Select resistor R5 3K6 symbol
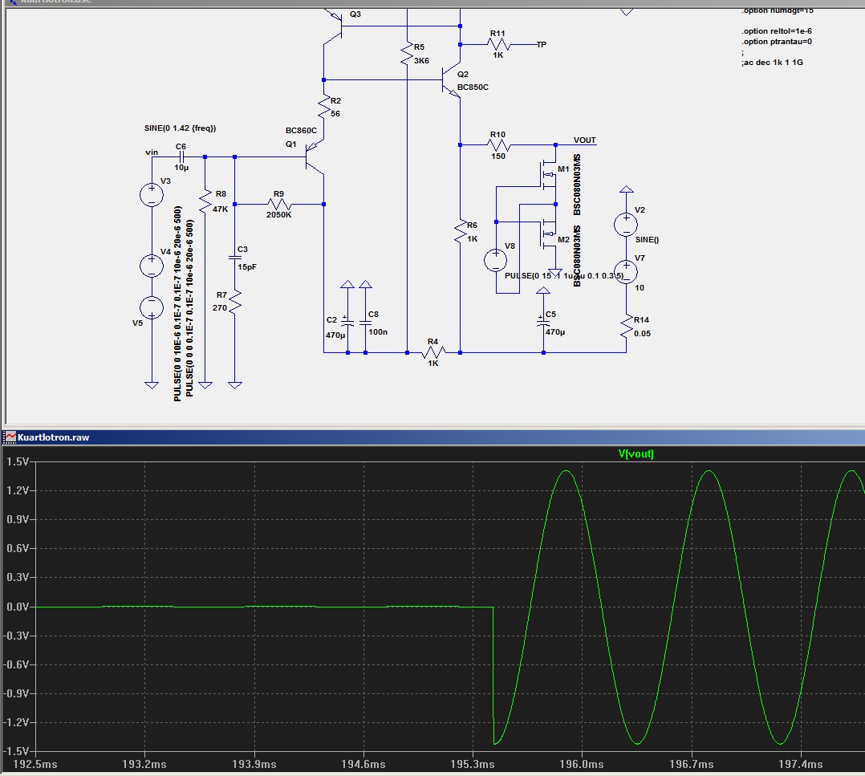Image resolution: width=865 pixels, height=776 pixels. (x=407, y=54)
